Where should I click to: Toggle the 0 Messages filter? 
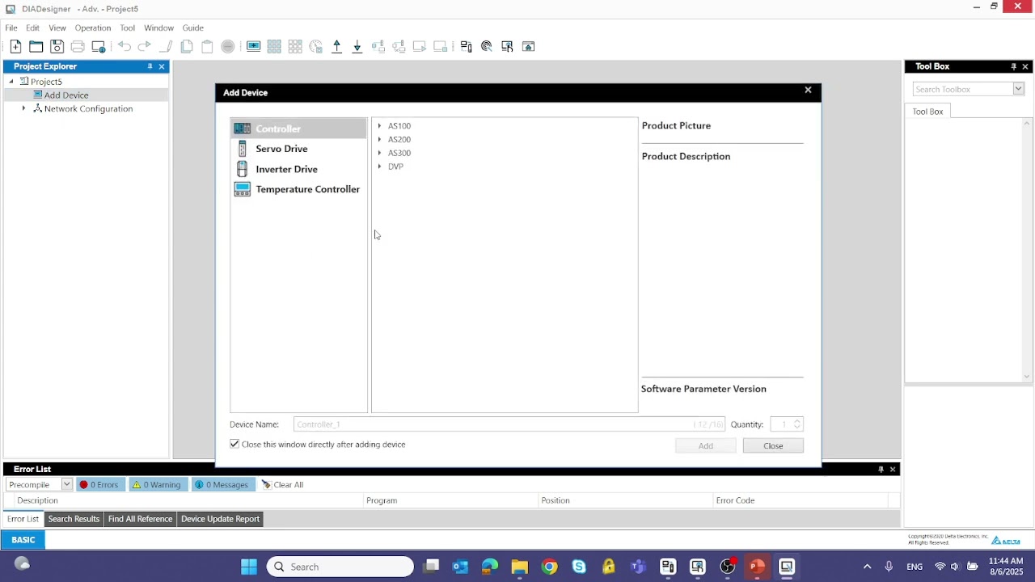[x=222, y=484]
